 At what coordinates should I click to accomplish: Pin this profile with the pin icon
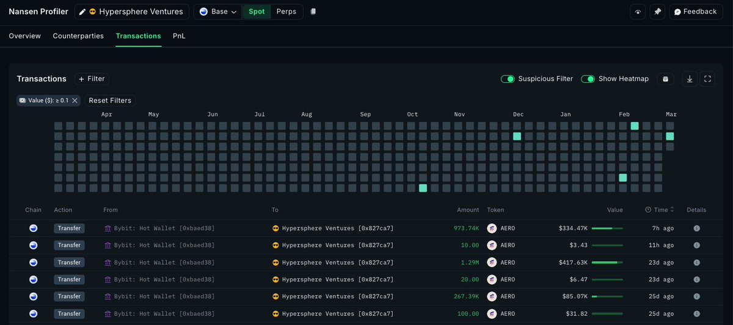pos(657,12)
